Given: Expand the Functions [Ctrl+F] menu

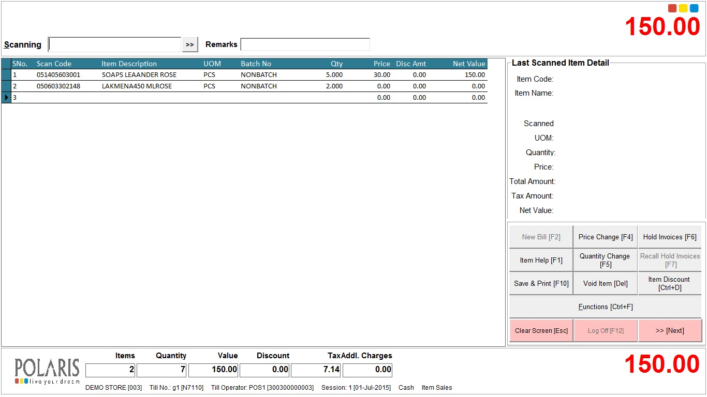Looking at the screenshot, I should pos(605,307).
